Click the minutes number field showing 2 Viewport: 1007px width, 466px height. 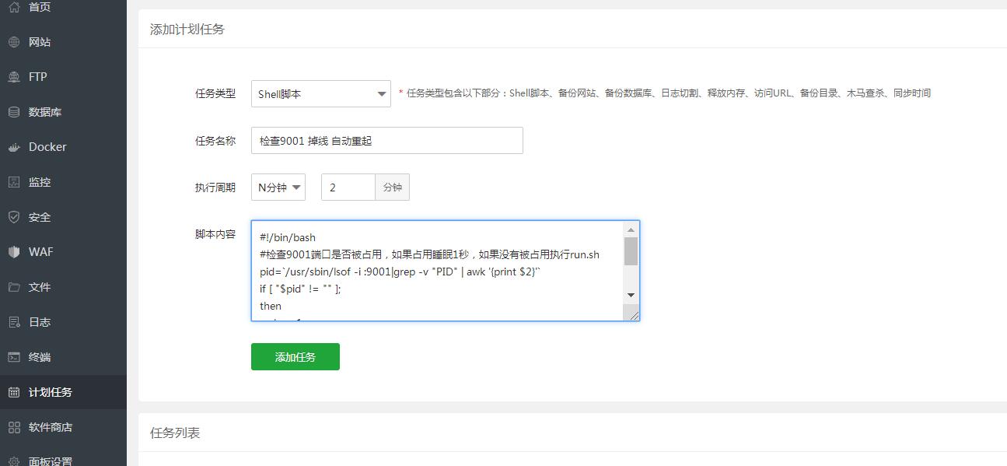point(348,187)
